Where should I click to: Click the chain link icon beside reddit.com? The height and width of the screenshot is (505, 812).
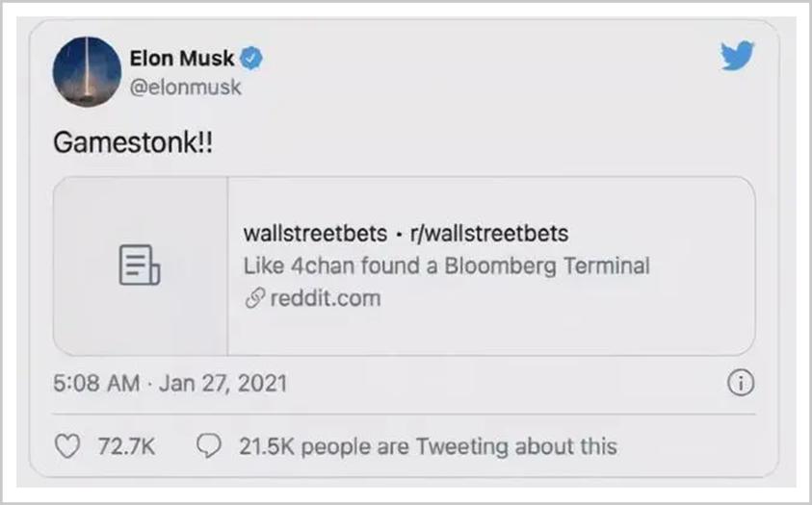tap(252, 298)
